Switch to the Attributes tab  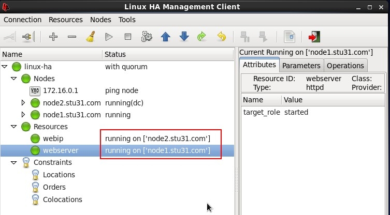tap(259, 65)
